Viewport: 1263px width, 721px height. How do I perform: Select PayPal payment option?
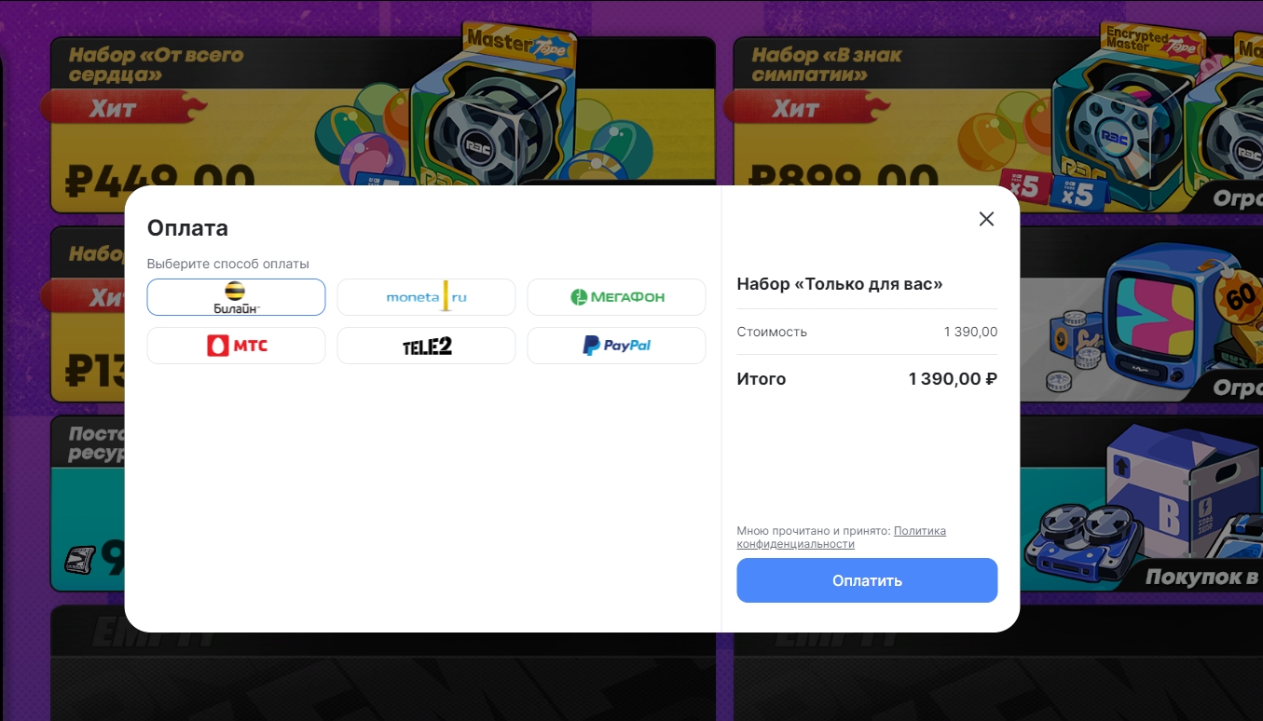coord(616,346)
